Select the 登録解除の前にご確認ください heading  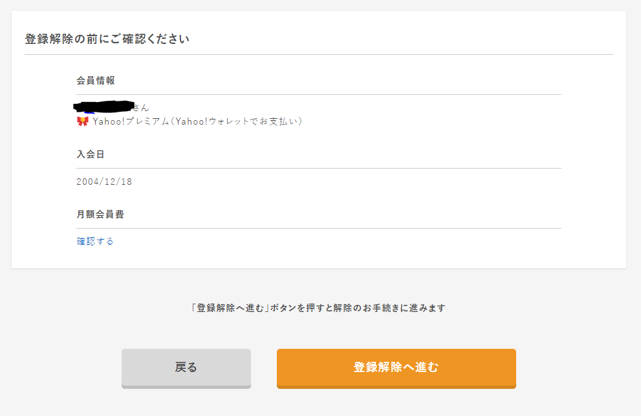click(107, 39)
